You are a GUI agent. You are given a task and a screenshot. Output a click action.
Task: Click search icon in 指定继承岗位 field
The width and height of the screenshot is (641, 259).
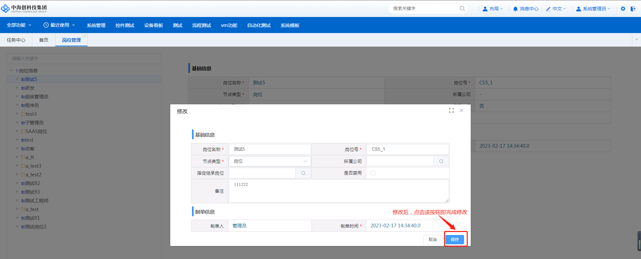click(303, 173)
